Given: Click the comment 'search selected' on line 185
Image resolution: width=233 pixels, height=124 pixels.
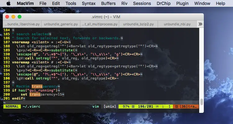Looking at the screenshot, I should [33, 34].
